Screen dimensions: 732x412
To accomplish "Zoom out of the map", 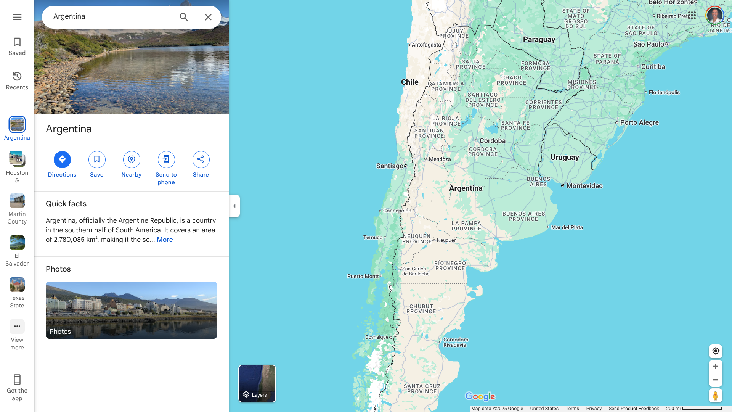I will point(716,380).
